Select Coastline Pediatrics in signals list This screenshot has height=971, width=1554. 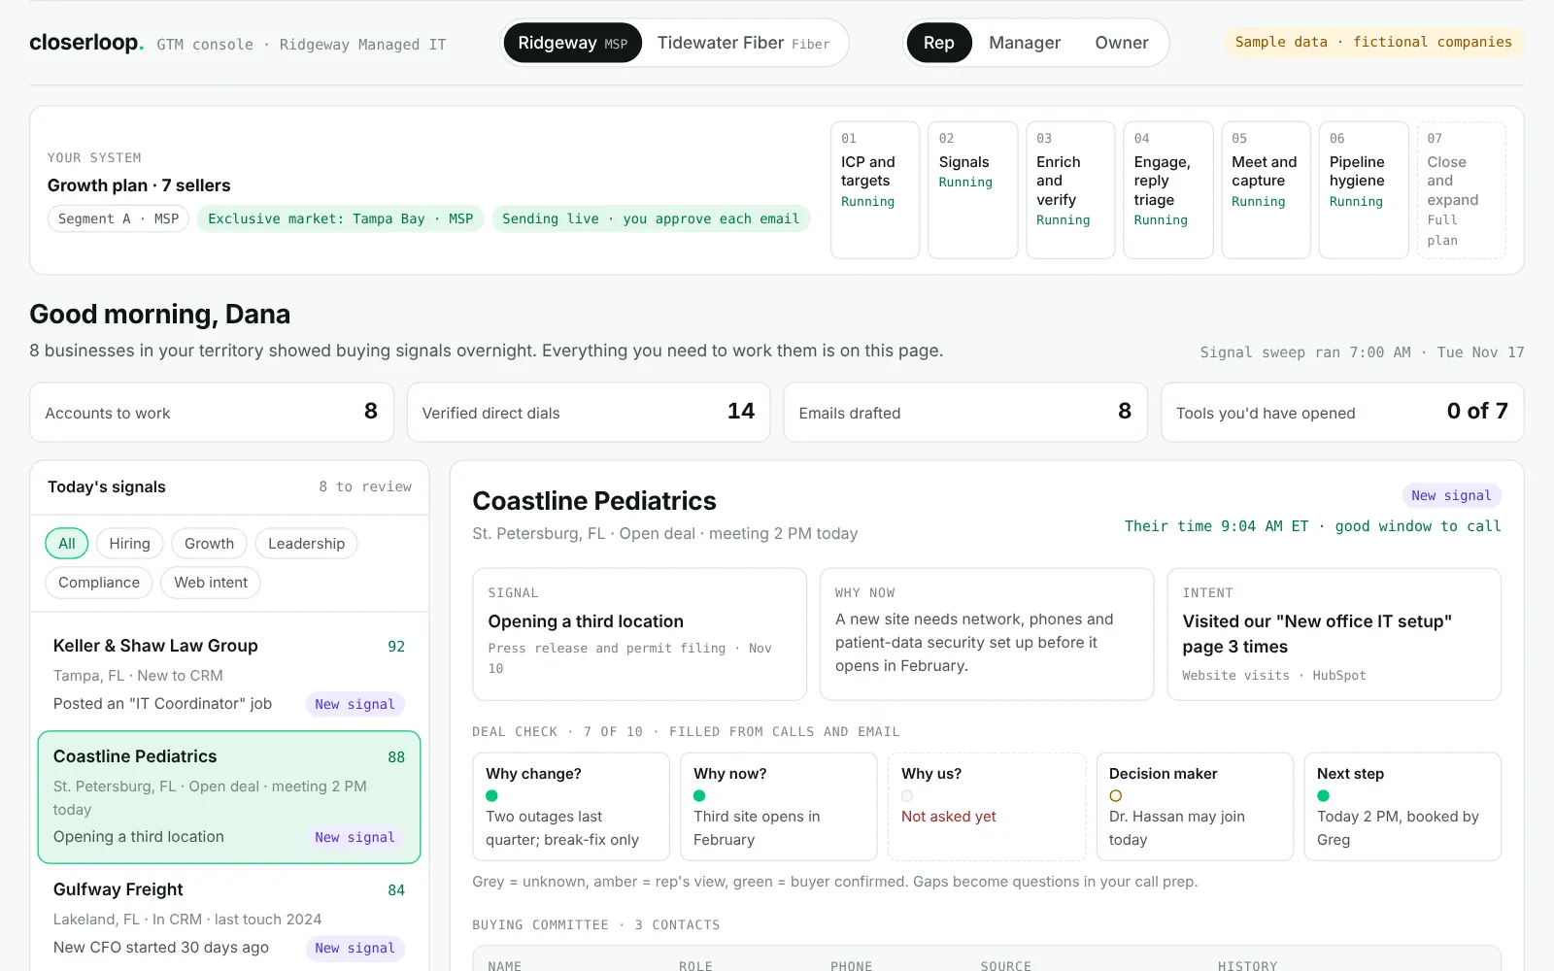click(x=229, y=796)
